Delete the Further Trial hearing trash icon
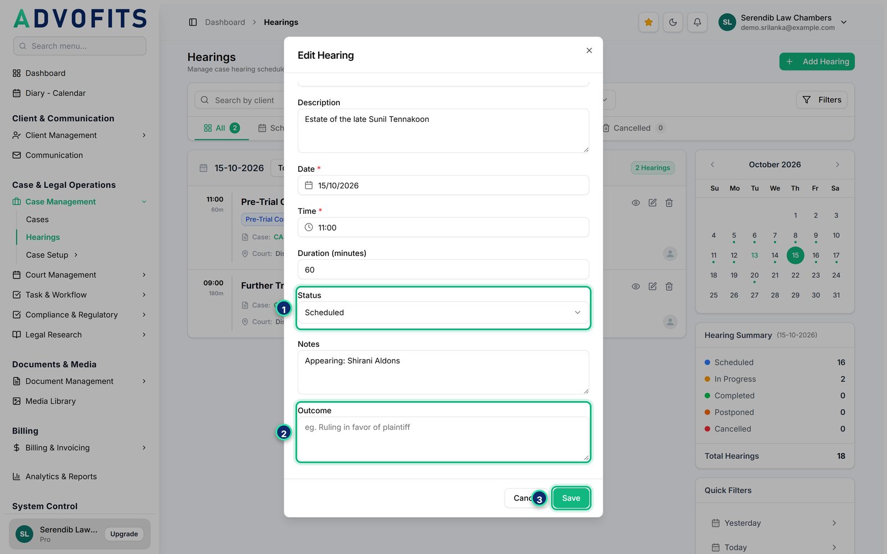The width and height of the screenshot is (887, 554). pos(669,286)
